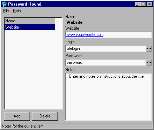Viewport: 154px width, 130px height.
Task: Add a new password entry
Action: tap(17, 116)
